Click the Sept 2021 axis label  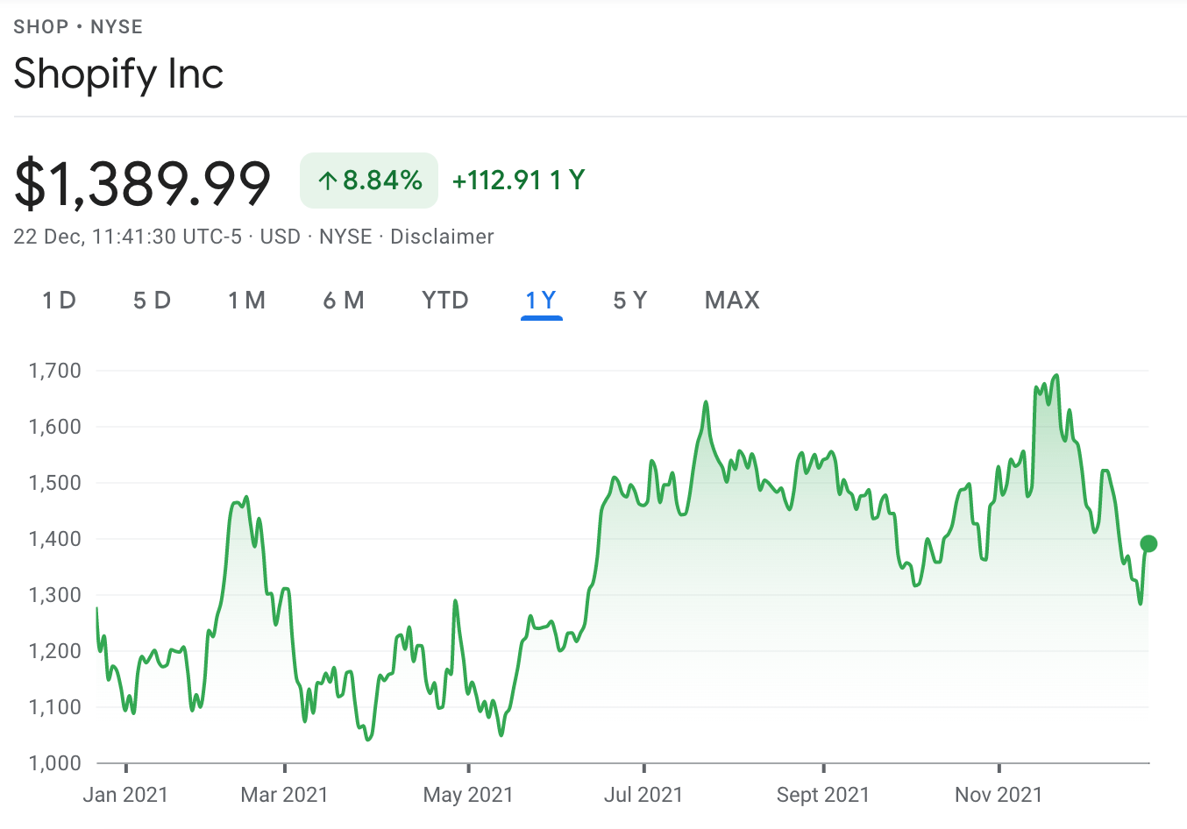[x=823, y=795]
